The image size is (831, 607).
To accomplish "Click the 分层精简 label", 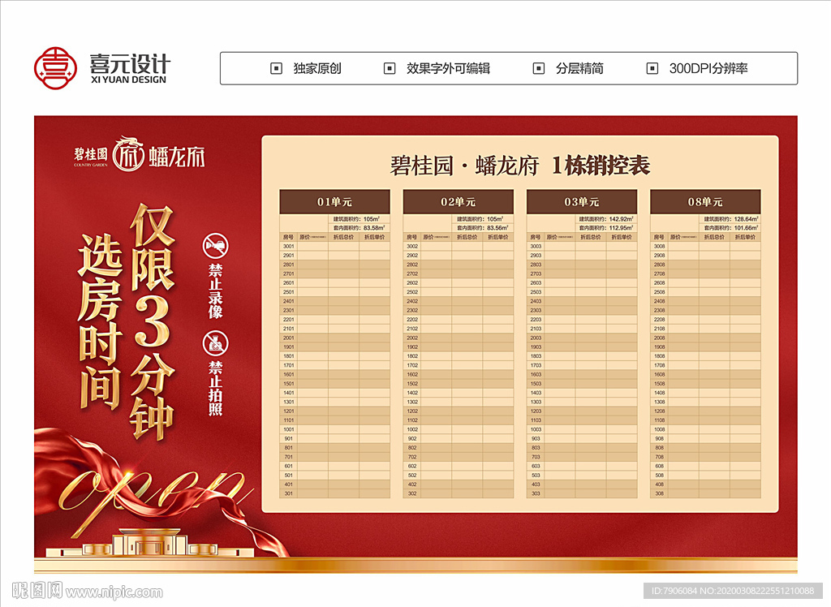I will point(579,68).
